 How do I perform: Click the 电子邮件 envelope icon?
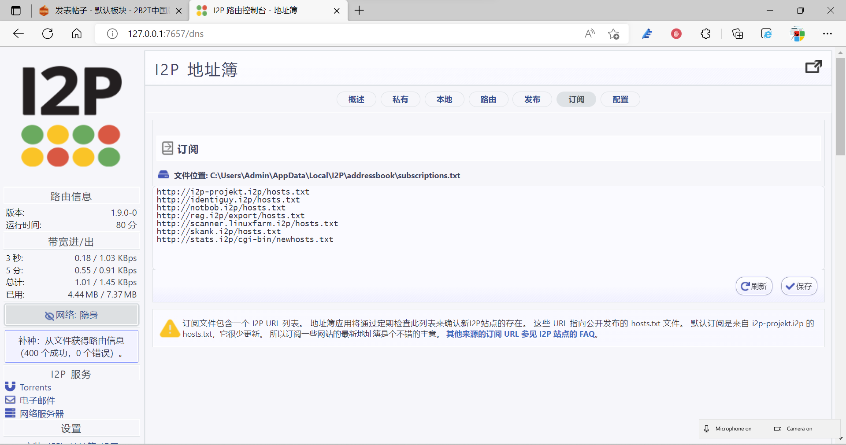pos(10,400)
